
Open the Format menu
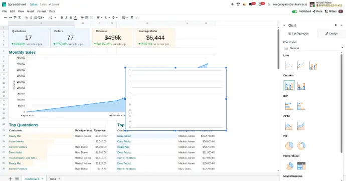[x=42, y=11]
